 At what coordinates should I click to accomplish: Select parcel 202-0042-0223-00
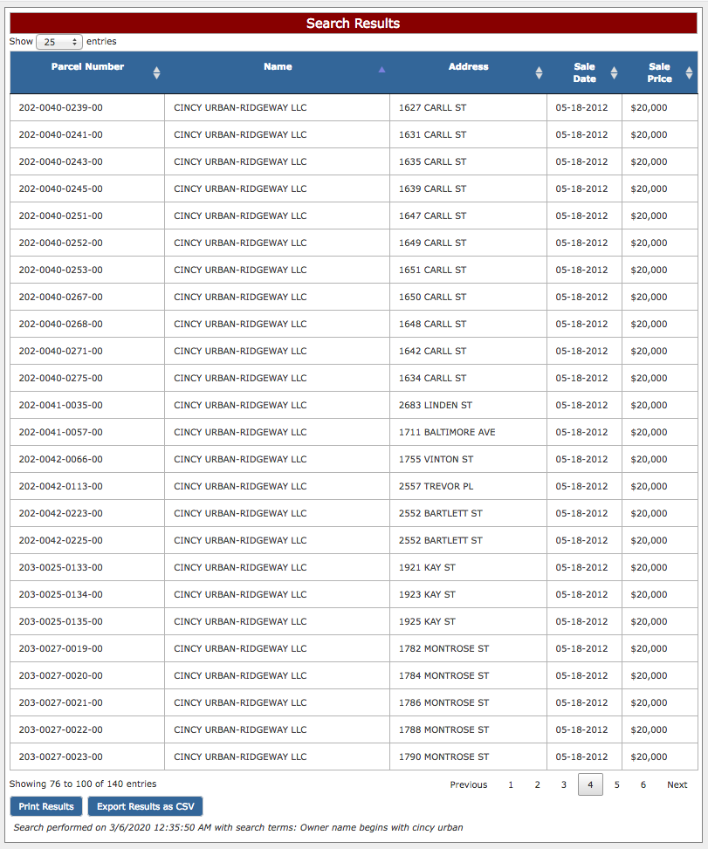point(60,514)
